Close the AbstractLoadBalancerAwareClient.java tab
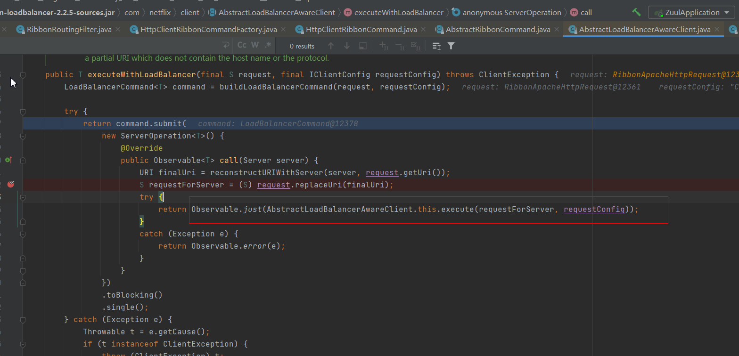The height and width of the screenshot is (356, 739). [x=717, y=29]
